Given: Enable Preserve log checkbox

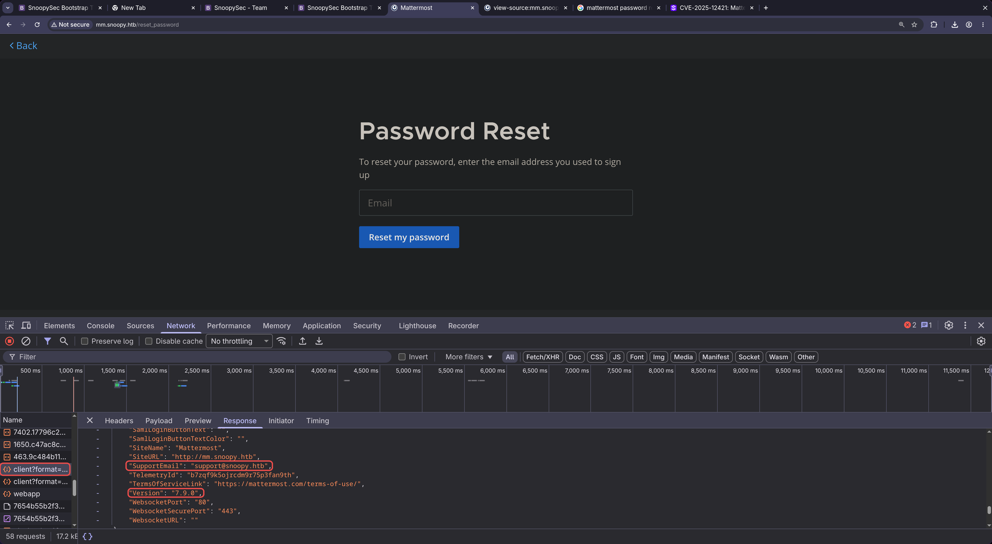Looking at the screenshot, I should pos(84,341).
